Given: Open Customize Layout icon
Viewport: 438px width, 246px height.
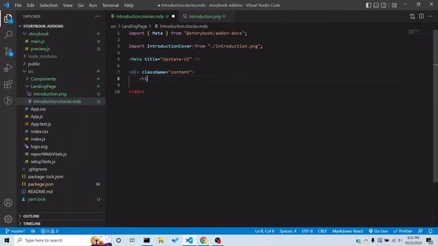Looking at the screenshot, I should (x=394, y=5).
